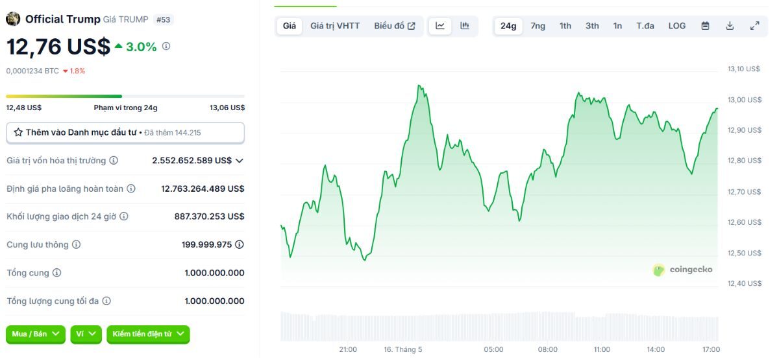This screenshot has width=779, height=359.
Task: Download chart data icon
Action: click(x=730, y=26)
